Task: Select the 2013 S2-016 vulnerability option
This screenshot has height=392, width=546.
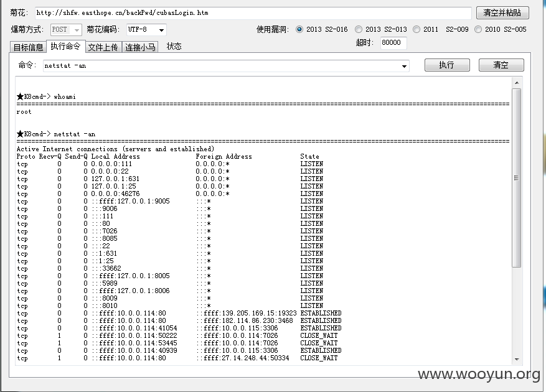Action: [322, 30]
